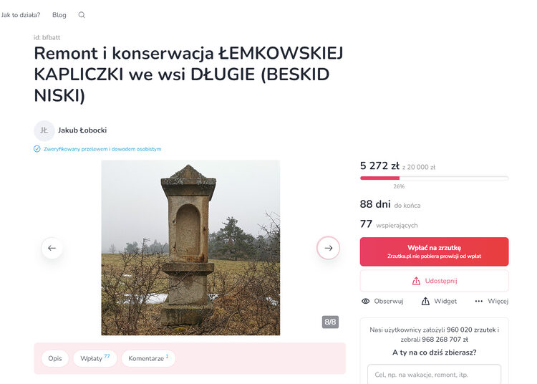Focus the fundraiser goal input field
Viewport: 537px width, 384px height.
click(434, 375)
